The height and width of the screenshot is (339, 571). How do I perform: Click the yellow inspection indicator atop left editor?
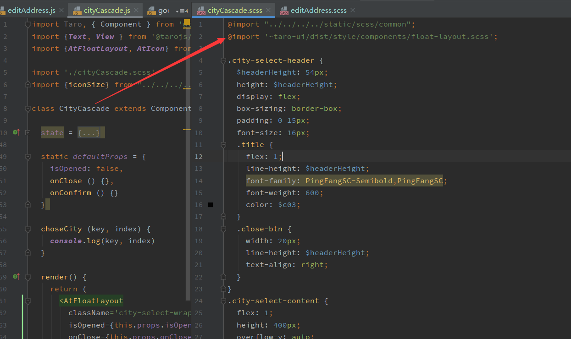point(187,22)
